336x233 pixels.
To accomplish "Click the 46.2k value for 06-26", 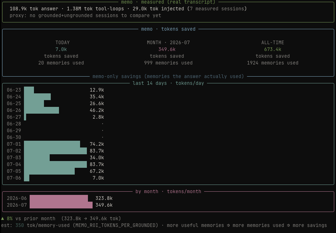I will pos(97,110).
